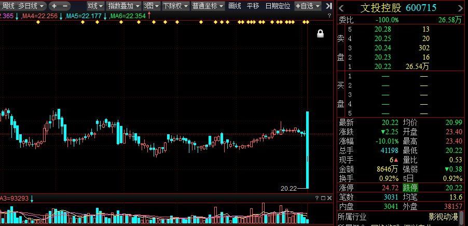Click sell level 5 price 20.28
468x226 pixels.
(382, 29)
